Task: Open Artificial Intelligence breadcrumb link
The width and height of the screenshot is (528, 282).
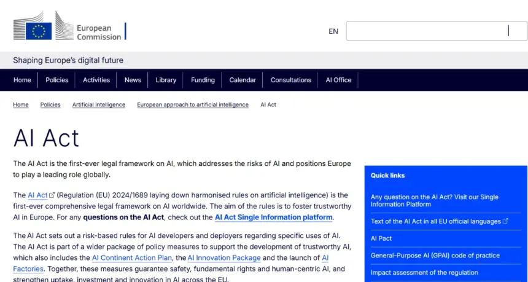Action: (99, 105)
